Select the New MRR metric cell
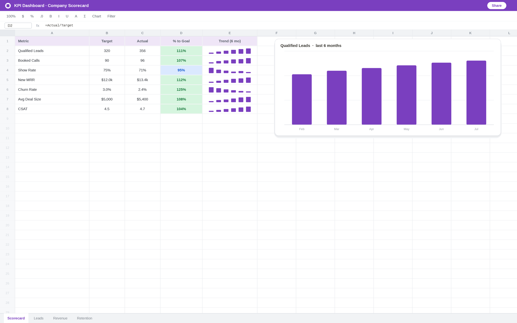The height and width of the screenshot is (323, 517). click(52, 80)
